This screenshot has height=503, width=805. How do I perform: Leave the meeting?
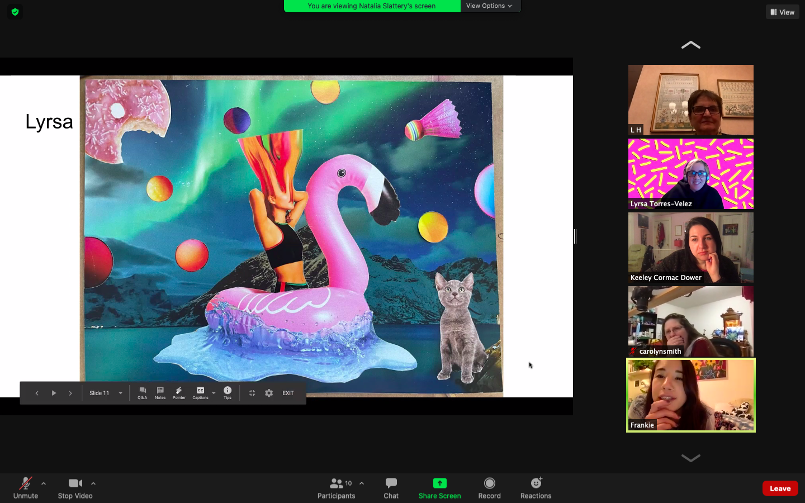tap(780, 488)
